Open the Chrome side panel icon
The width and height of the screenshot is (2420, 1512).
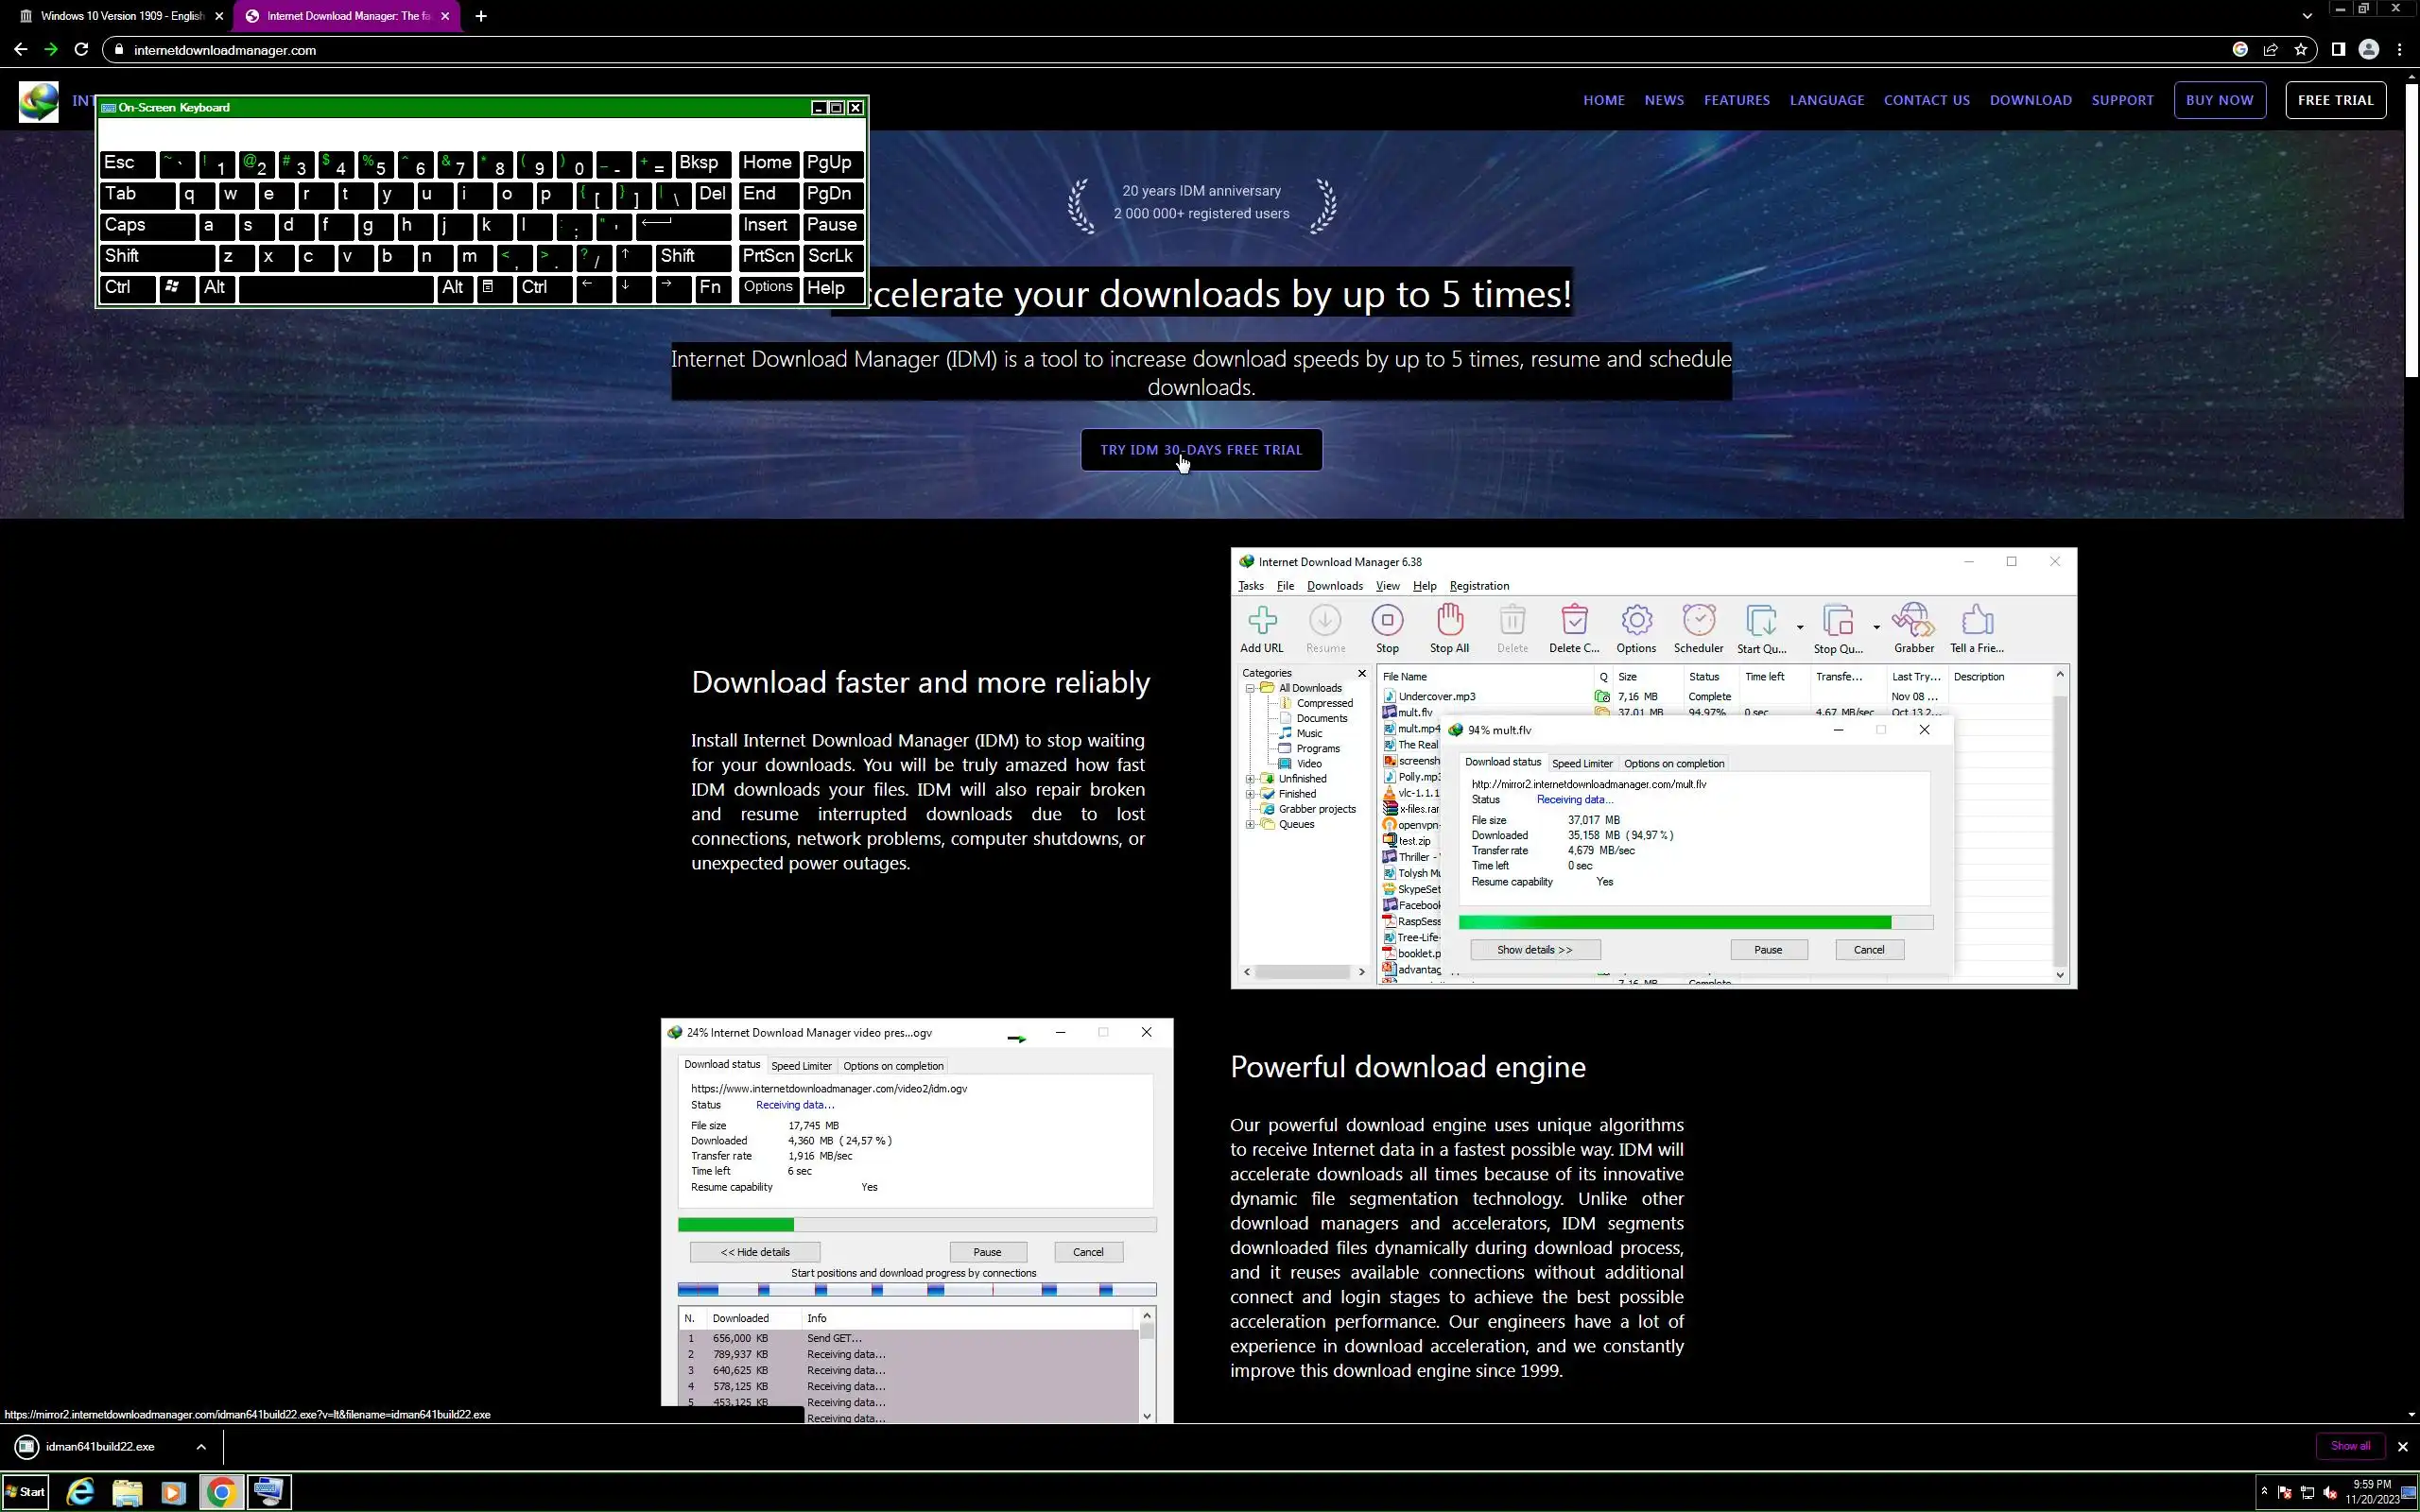[2338, 49]
